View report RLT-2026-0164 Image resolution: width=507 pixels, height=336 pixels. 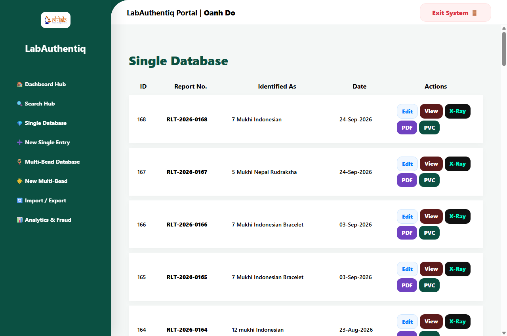point(431,322)
